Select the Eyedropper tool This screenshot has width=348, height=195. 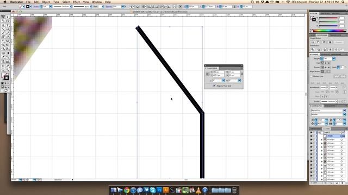pyautogui.click(x=3, y=57)
